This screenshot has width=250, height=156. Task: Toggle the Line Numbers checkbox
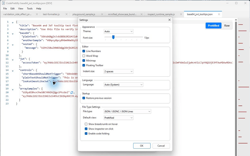click(84, 51)
